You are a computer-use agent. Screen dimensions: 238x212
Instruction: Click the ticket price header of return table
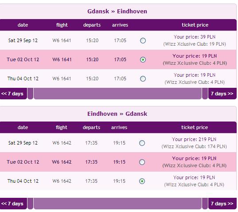point(195,127)
